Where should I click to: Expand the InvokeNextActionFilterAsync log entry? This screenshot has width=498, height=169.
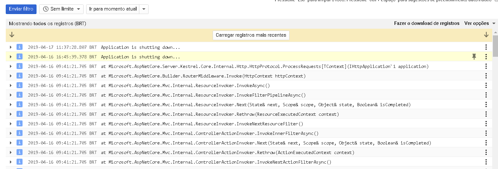tap(11, 162)
